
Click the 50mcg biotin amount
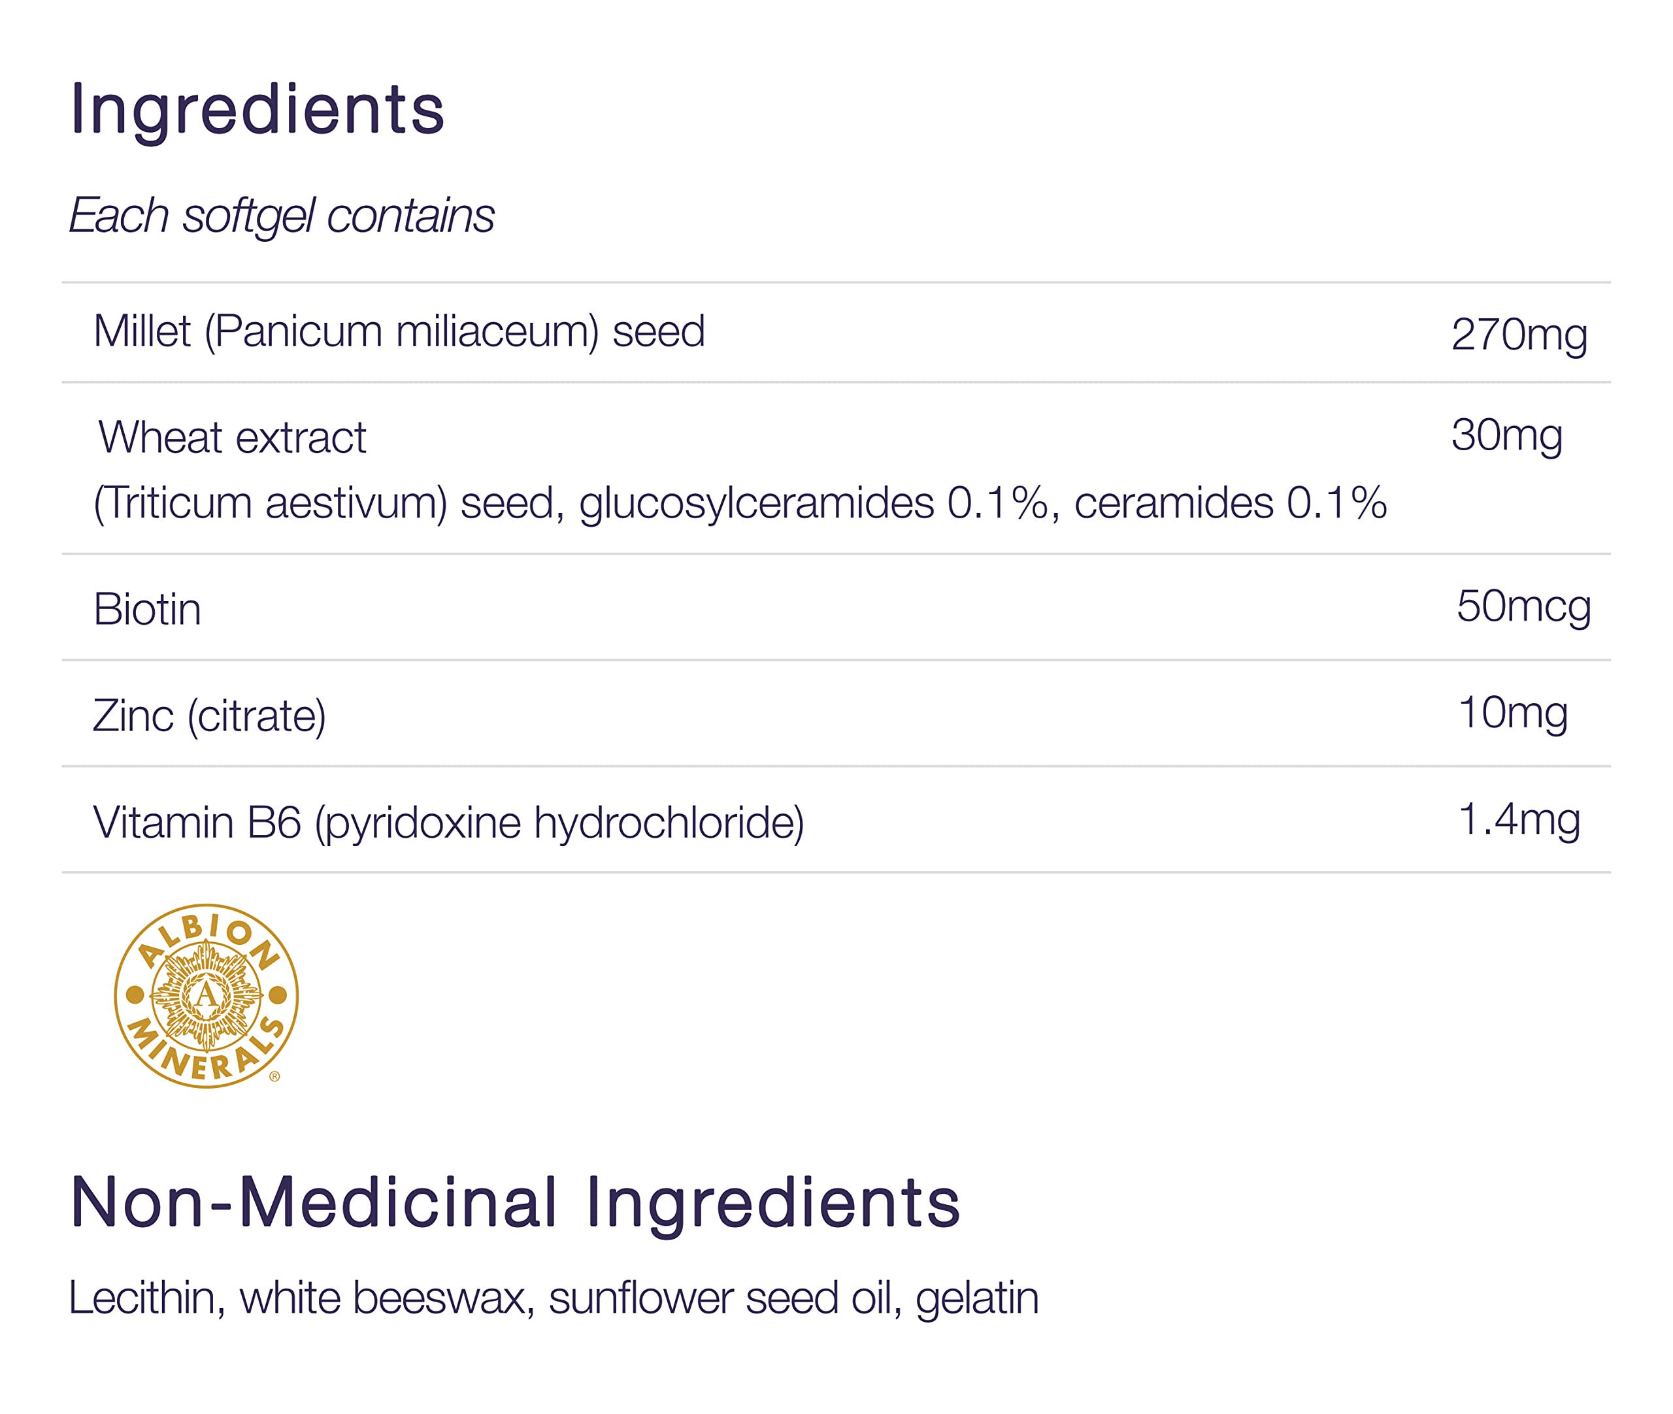(x=1524, y=608)
